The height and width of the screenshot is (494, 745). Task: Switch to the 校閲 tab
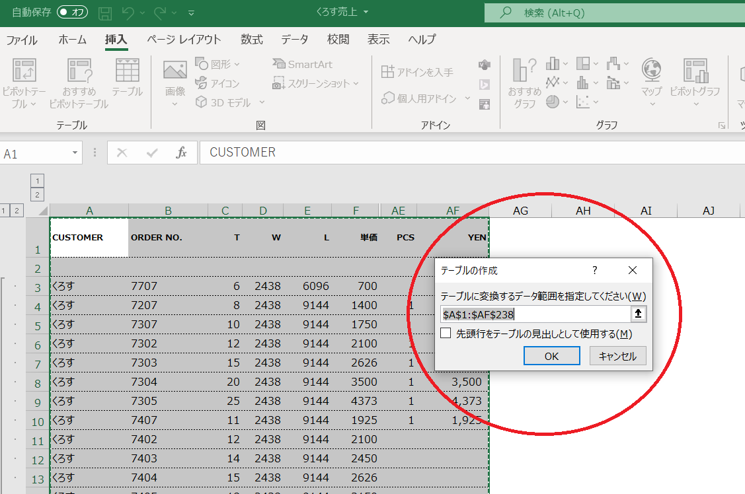[338, 40]
